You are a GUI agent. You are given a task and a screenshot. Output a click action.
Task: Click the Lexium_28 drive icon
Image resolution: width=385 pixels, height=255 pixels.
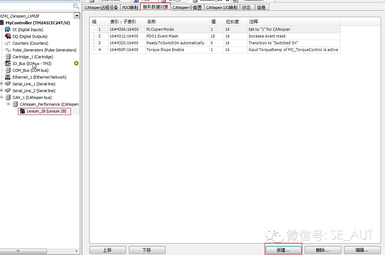[22, 111]
